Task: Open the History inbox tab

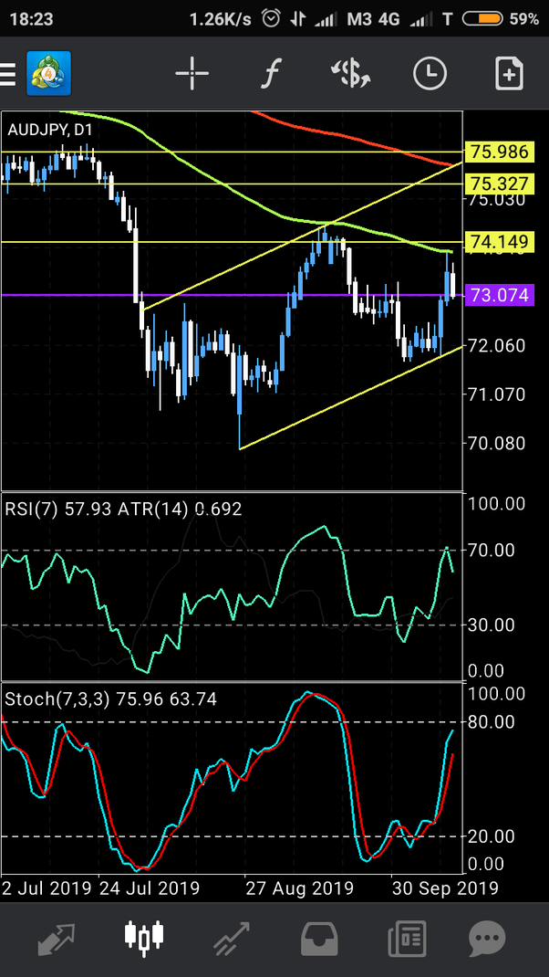Action: pyautogui.click(x=319, y=940)
